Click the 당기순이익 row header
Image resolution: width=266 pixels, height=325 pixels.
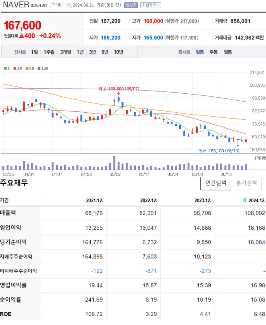point(13,242)
